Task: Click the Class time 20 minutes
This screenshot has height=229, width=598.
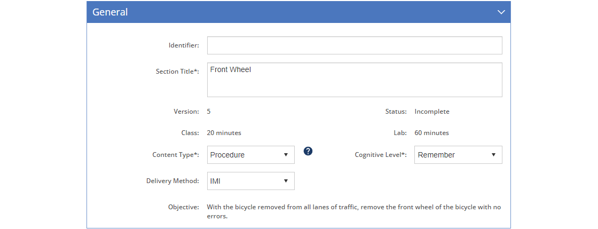Action: pos(224,133)
